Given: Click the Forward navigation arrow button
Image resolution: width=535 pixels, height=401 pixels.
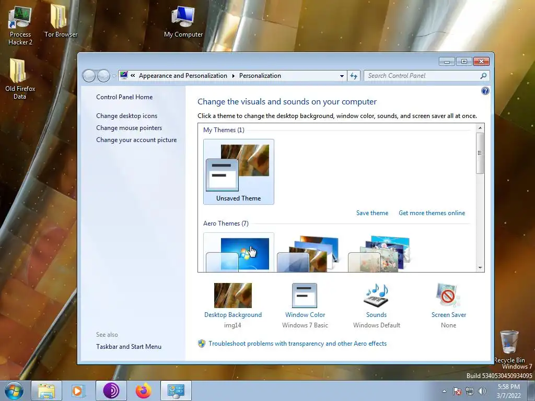Looking at the screenshot, I should click(x=103, y=76).
